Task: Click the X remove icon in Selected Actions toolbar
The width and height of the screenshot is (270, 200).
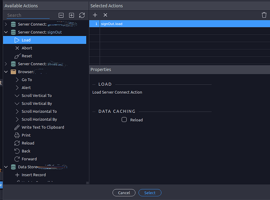Action: pos(105,15)
